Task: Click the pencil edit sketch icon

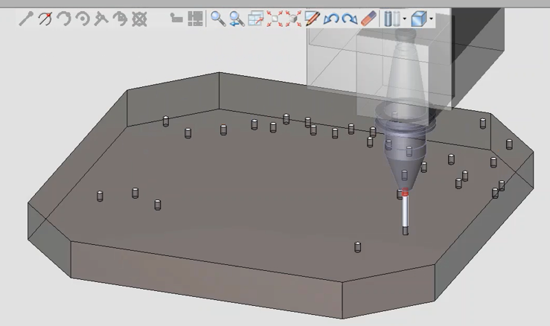Action: point(312,19)
